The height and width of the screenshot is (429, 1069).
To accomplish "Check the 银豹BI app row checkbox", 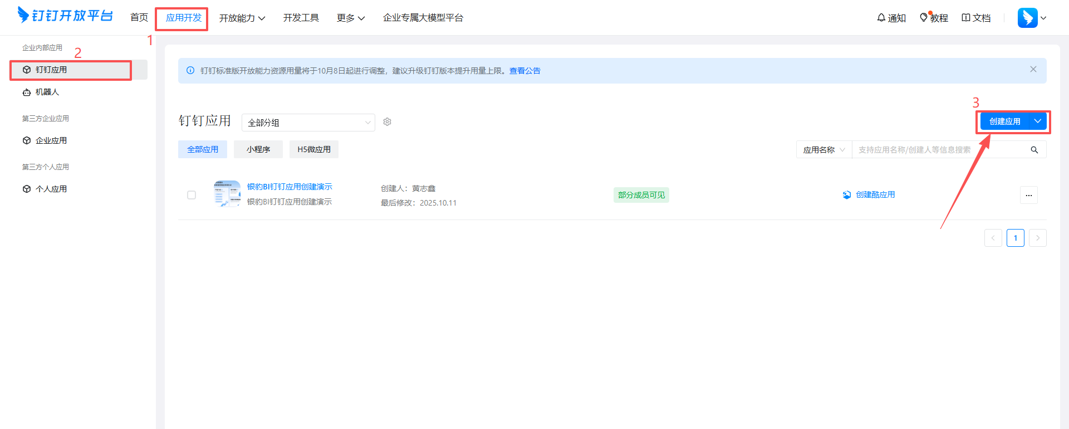I will point(192,195).
